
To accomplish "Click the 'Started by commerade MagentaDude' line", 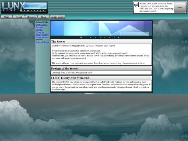I will (x=84, y=46).
